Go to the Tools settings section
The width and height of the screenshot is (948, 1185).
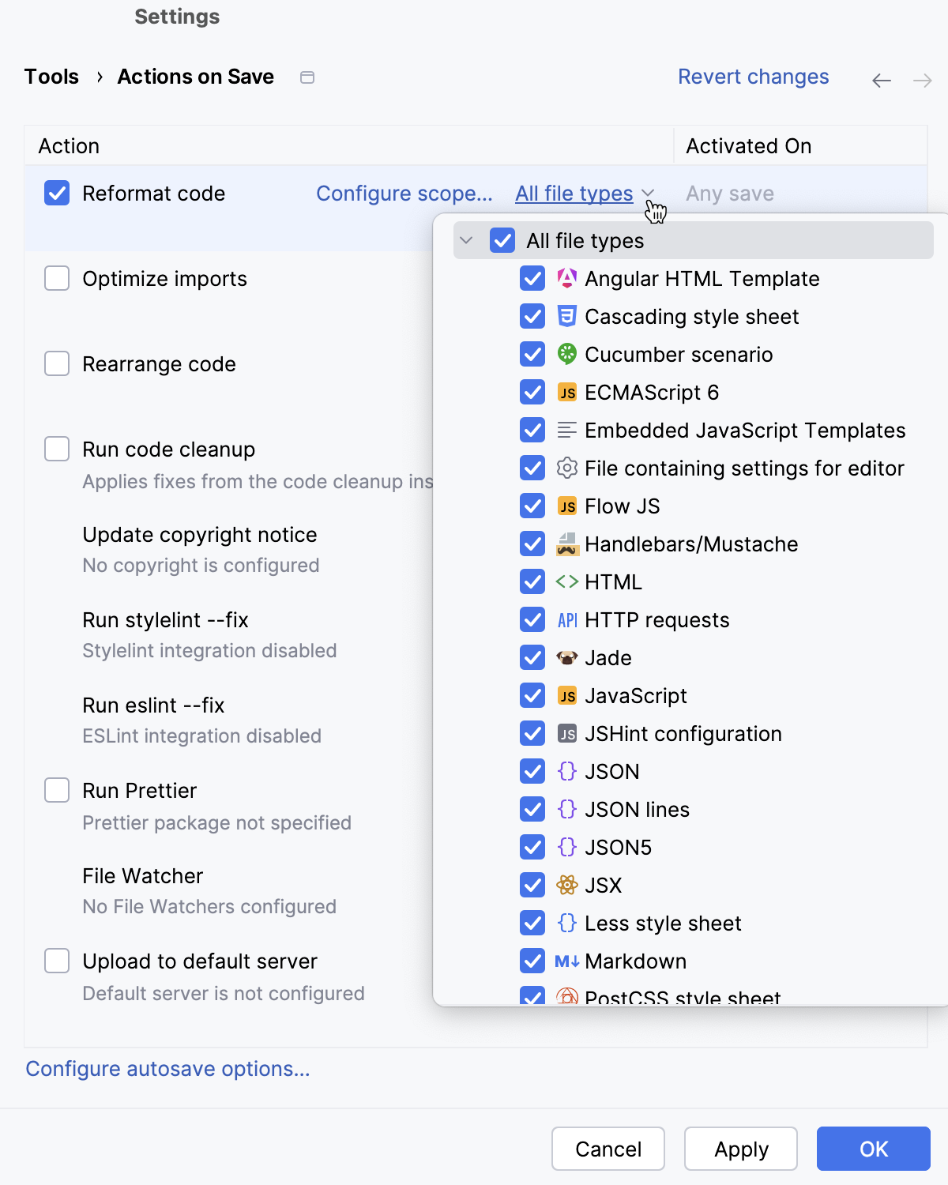coord(51,76)
